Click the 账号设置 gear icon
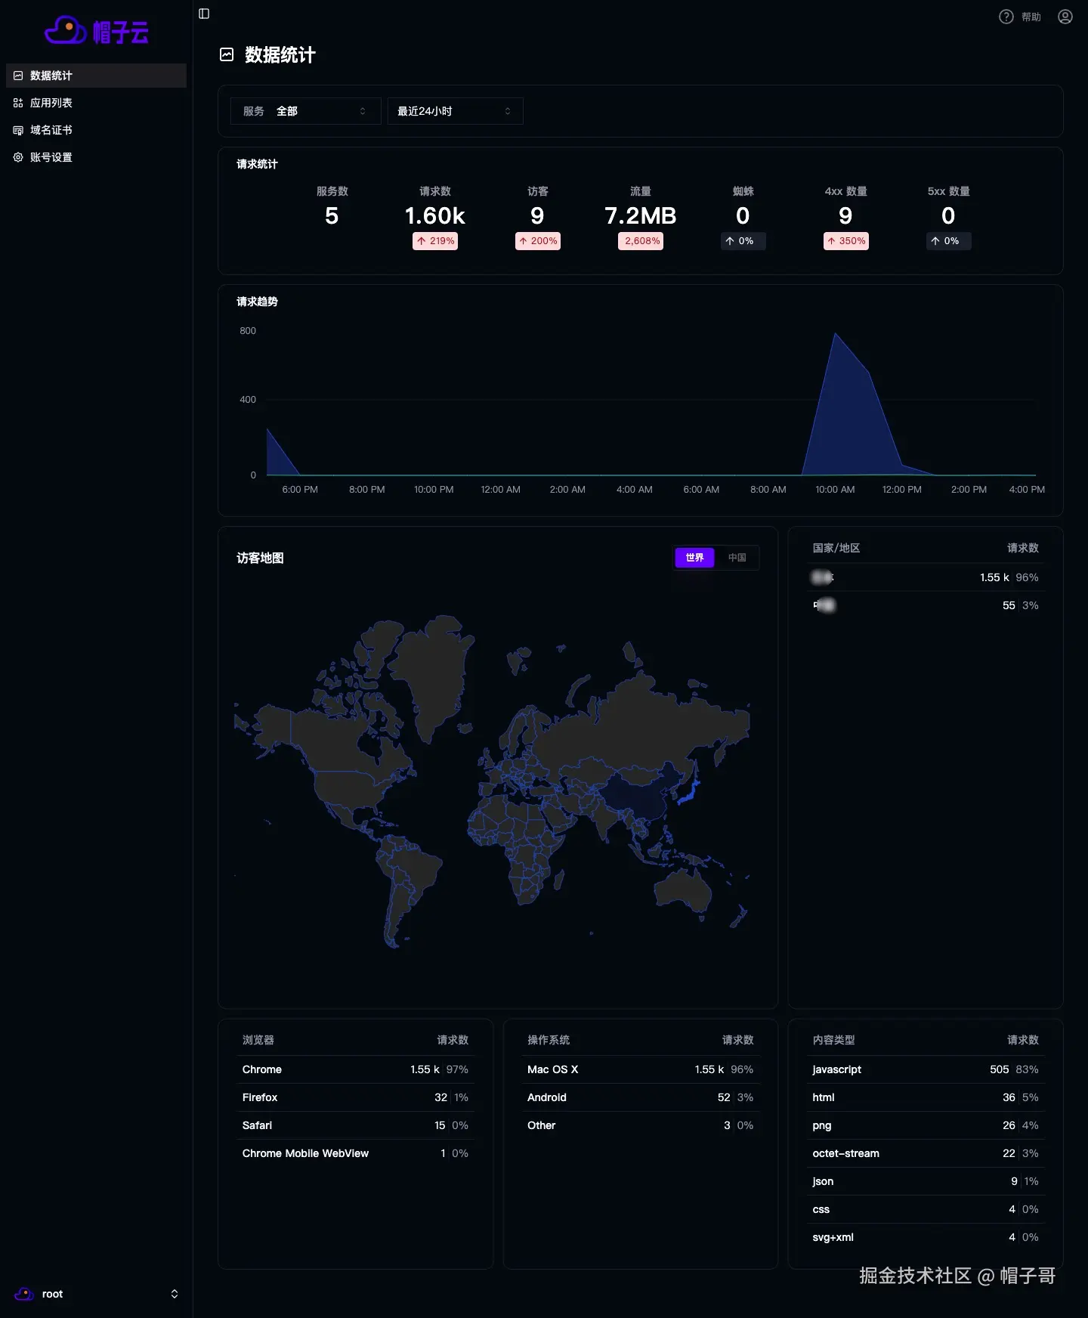 [x=18, y=157]
